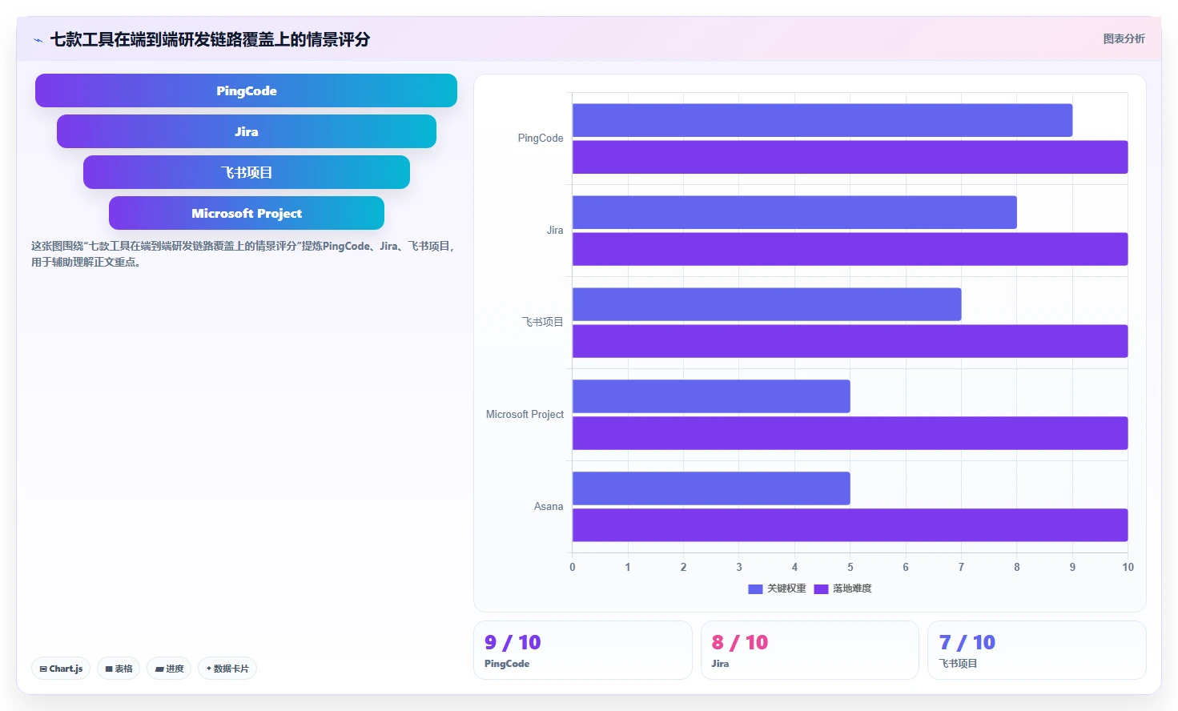The height and width of the screenshot is (711, 1178).
Task: Click PingCode's 关键权重 bar ending at 9
Action: pos(822,120)
